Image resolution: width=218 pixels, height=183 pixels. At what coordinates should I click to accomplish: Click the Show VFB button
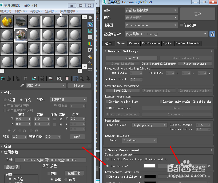coord(132,58)
